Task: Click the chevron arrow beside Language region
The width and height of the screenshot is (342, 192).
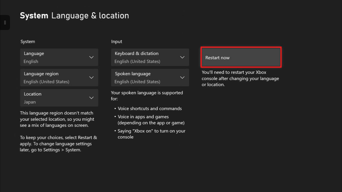Action: point(91,77)
